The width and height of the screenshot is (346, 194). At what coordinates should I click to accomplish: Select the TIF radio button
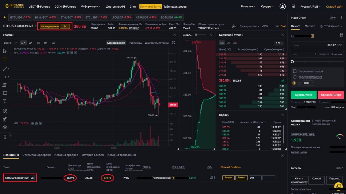click(294, 83)
